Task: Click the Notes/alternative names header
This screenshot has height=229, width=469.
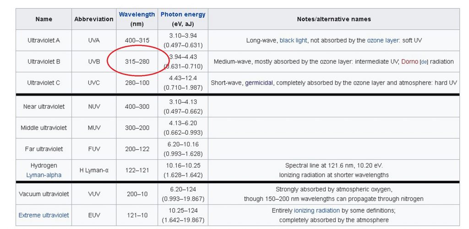Action: click(x=333, y=19)
